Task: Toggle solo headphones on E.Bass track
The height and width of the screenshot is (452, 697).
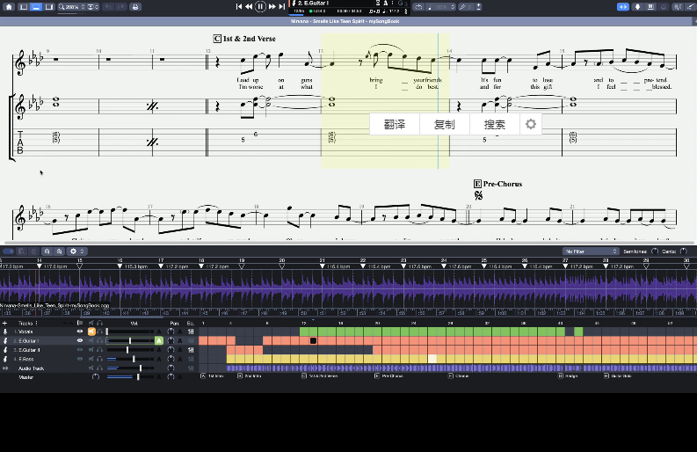Action: coord(100,359)
